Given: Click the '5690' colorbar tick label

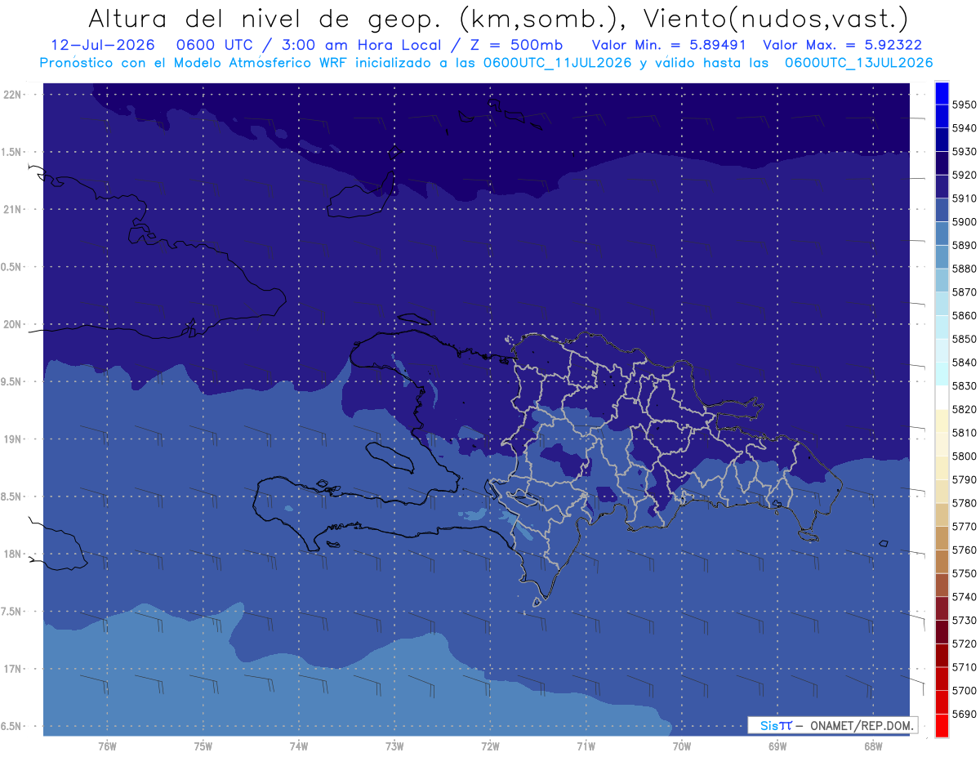Looking at the screenshot, I should click(964, 714).
